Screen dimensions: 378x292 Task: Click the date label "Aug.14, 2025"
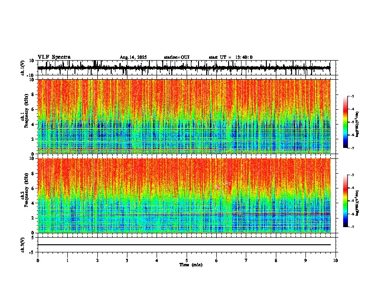pos(133,57)
